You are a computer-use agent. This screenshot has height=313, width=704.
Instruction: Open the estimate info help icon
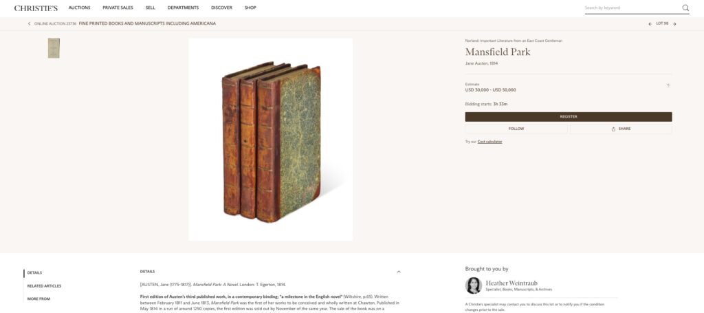pos(668,85)
